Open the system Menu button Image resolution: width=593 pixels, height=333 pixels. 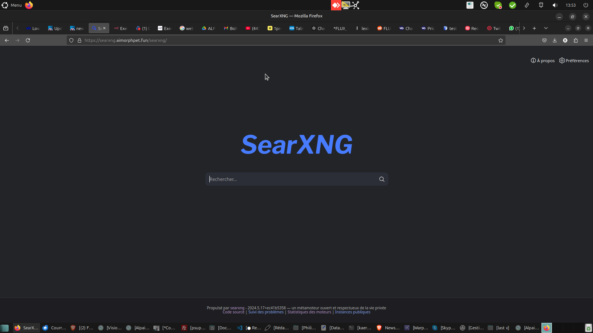[x=12, y=5]
